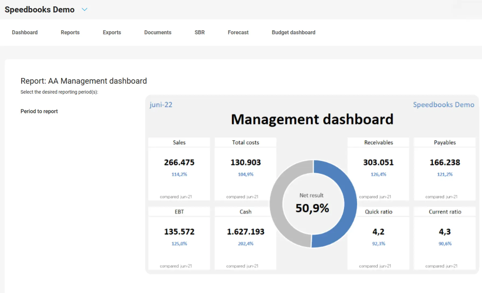Click the Quick ratio percentage 92,3%
The height and width of the screenshot is (293, 482).
tap(378, 243)
